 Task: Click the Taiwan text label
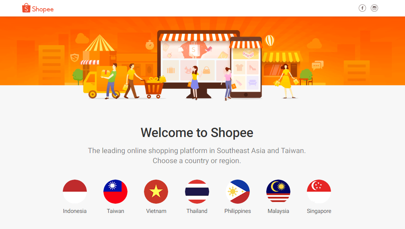click(x=115, y=211)
